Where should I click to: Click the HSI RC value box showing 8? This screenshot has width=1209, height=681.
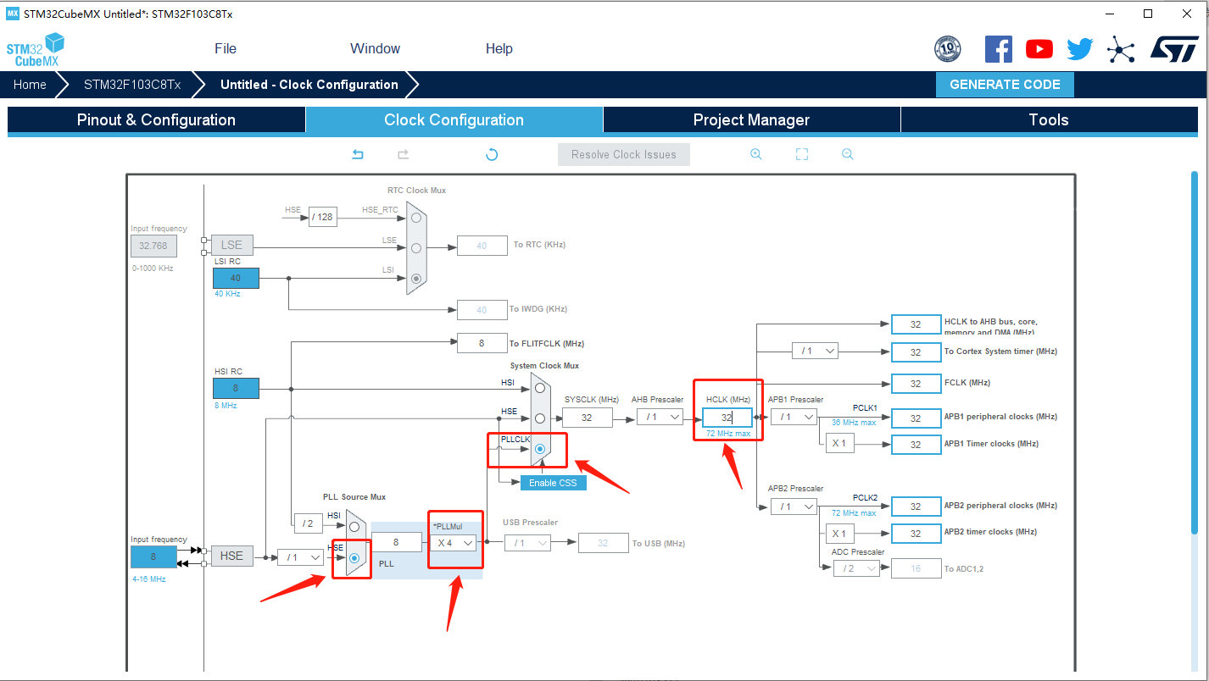pyautogui.click(x=236, y=388)
